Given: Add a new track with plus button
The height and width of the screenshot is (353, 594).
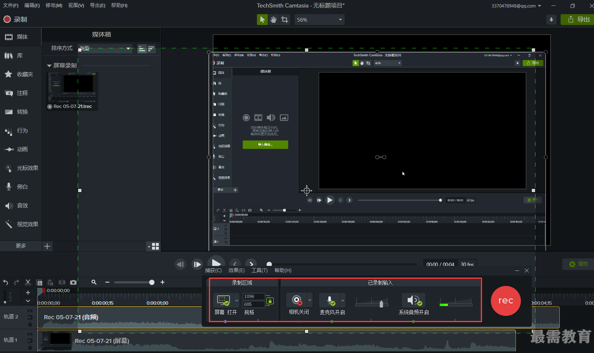Looking at the screenshot, I should [28, 293].
